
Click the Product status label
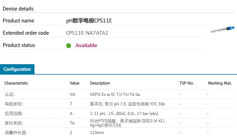[19, 45]
